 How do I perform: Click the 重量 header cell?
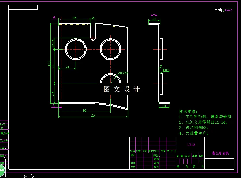[x=195, y=156]
